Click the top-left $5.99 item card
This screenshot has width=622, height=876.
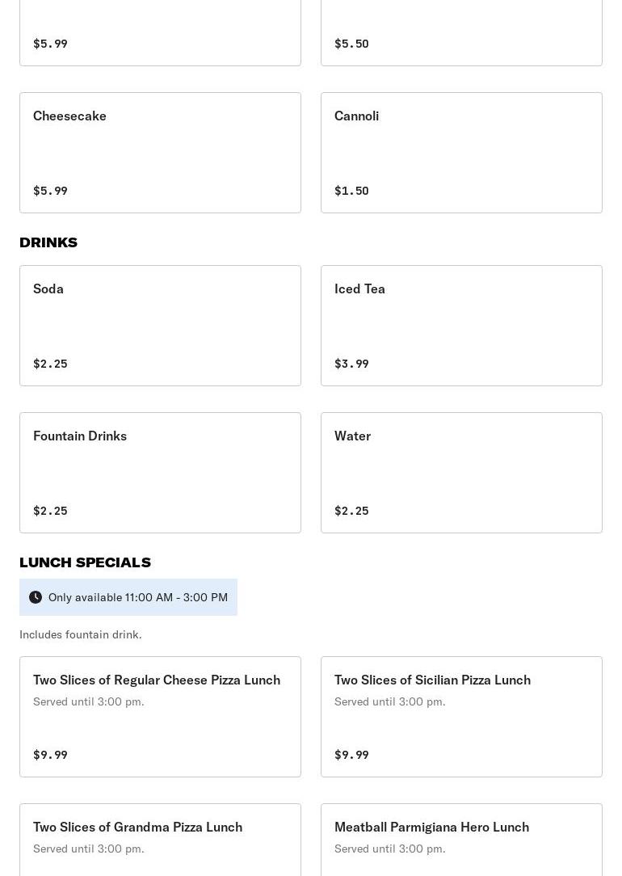click(x=160, y=32)
